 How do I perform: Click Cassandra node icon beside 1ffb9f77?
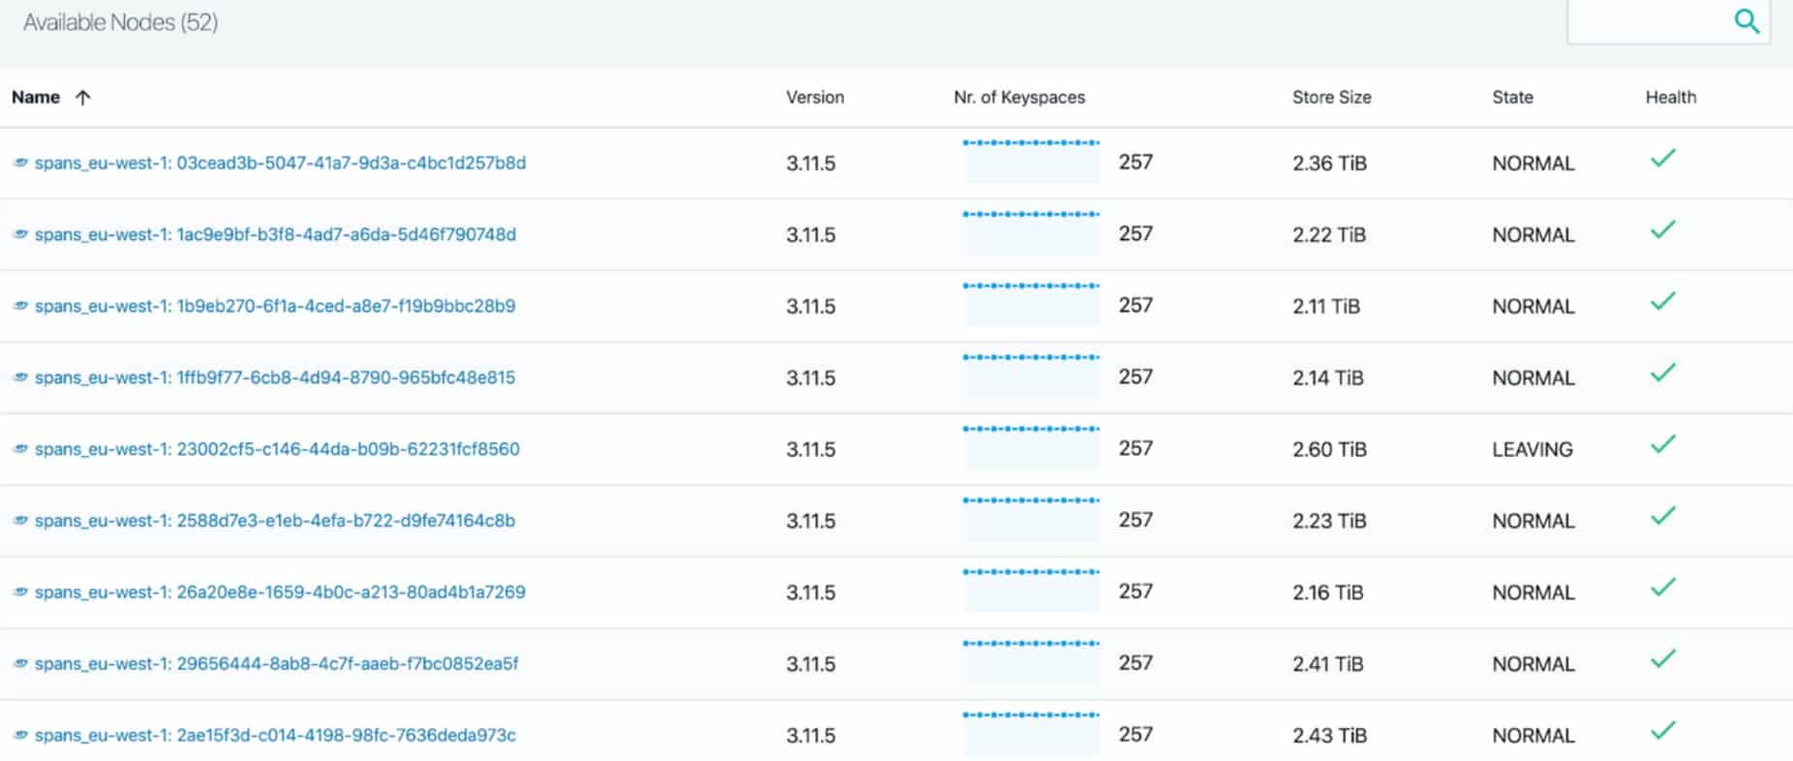20,378
